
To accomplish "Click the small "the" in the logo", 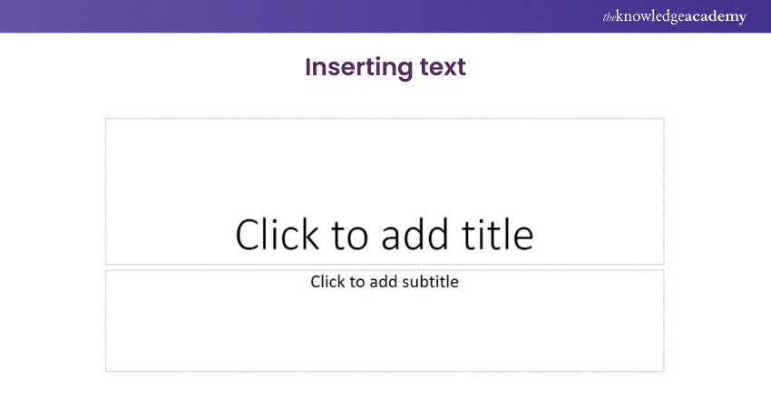I will click(x=608, y=17).
